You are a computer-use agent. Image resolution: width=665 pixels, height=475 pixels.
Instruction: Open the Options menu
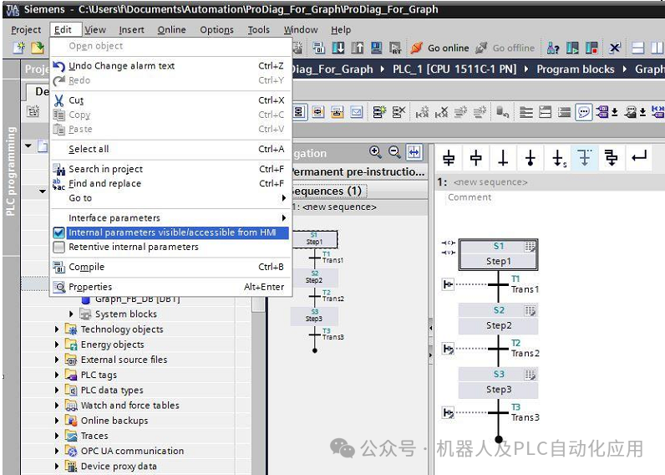coord(216,30)
